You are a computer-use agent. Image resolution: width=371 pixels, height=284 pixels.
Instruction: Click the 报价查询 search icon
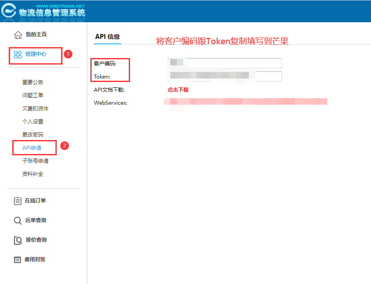tap(18, 240)
